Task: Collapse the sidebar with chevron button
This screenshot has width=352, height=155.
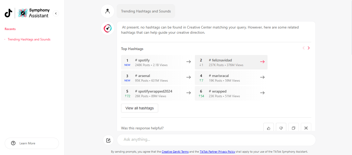Action: [56, 13]
